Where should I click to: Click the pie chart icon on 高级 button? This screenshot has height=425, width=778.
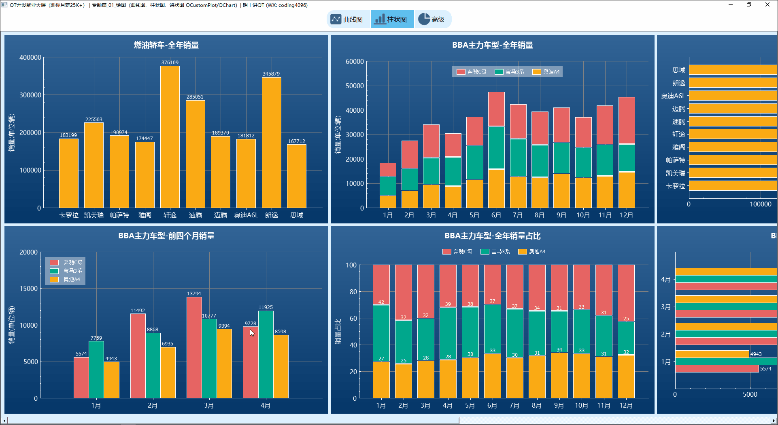click(423, 19)
